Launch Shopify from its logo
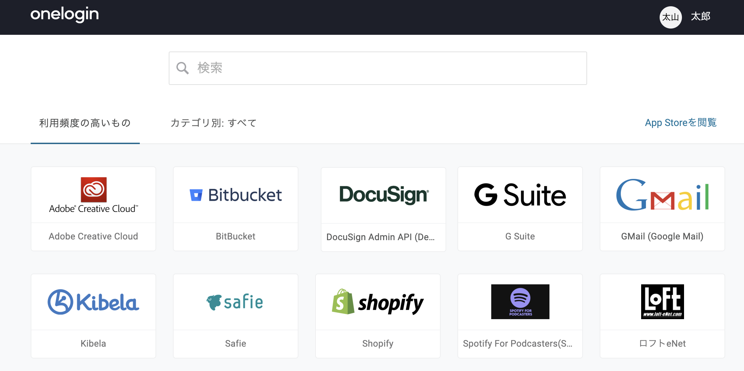The image size is (744, 371). pos(378,302)
